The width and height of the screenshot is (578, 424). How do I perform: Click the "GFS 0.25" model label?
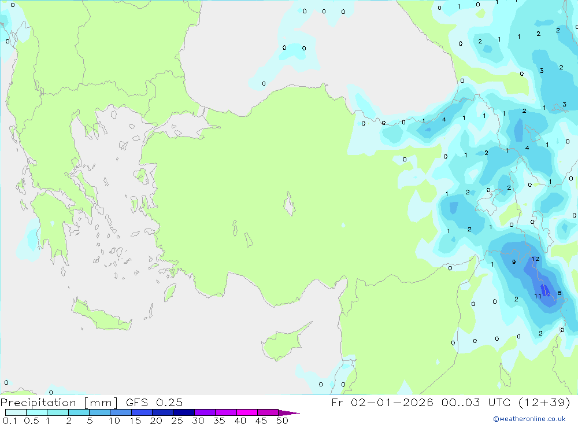pyautogui.click(x=154, y=402)
